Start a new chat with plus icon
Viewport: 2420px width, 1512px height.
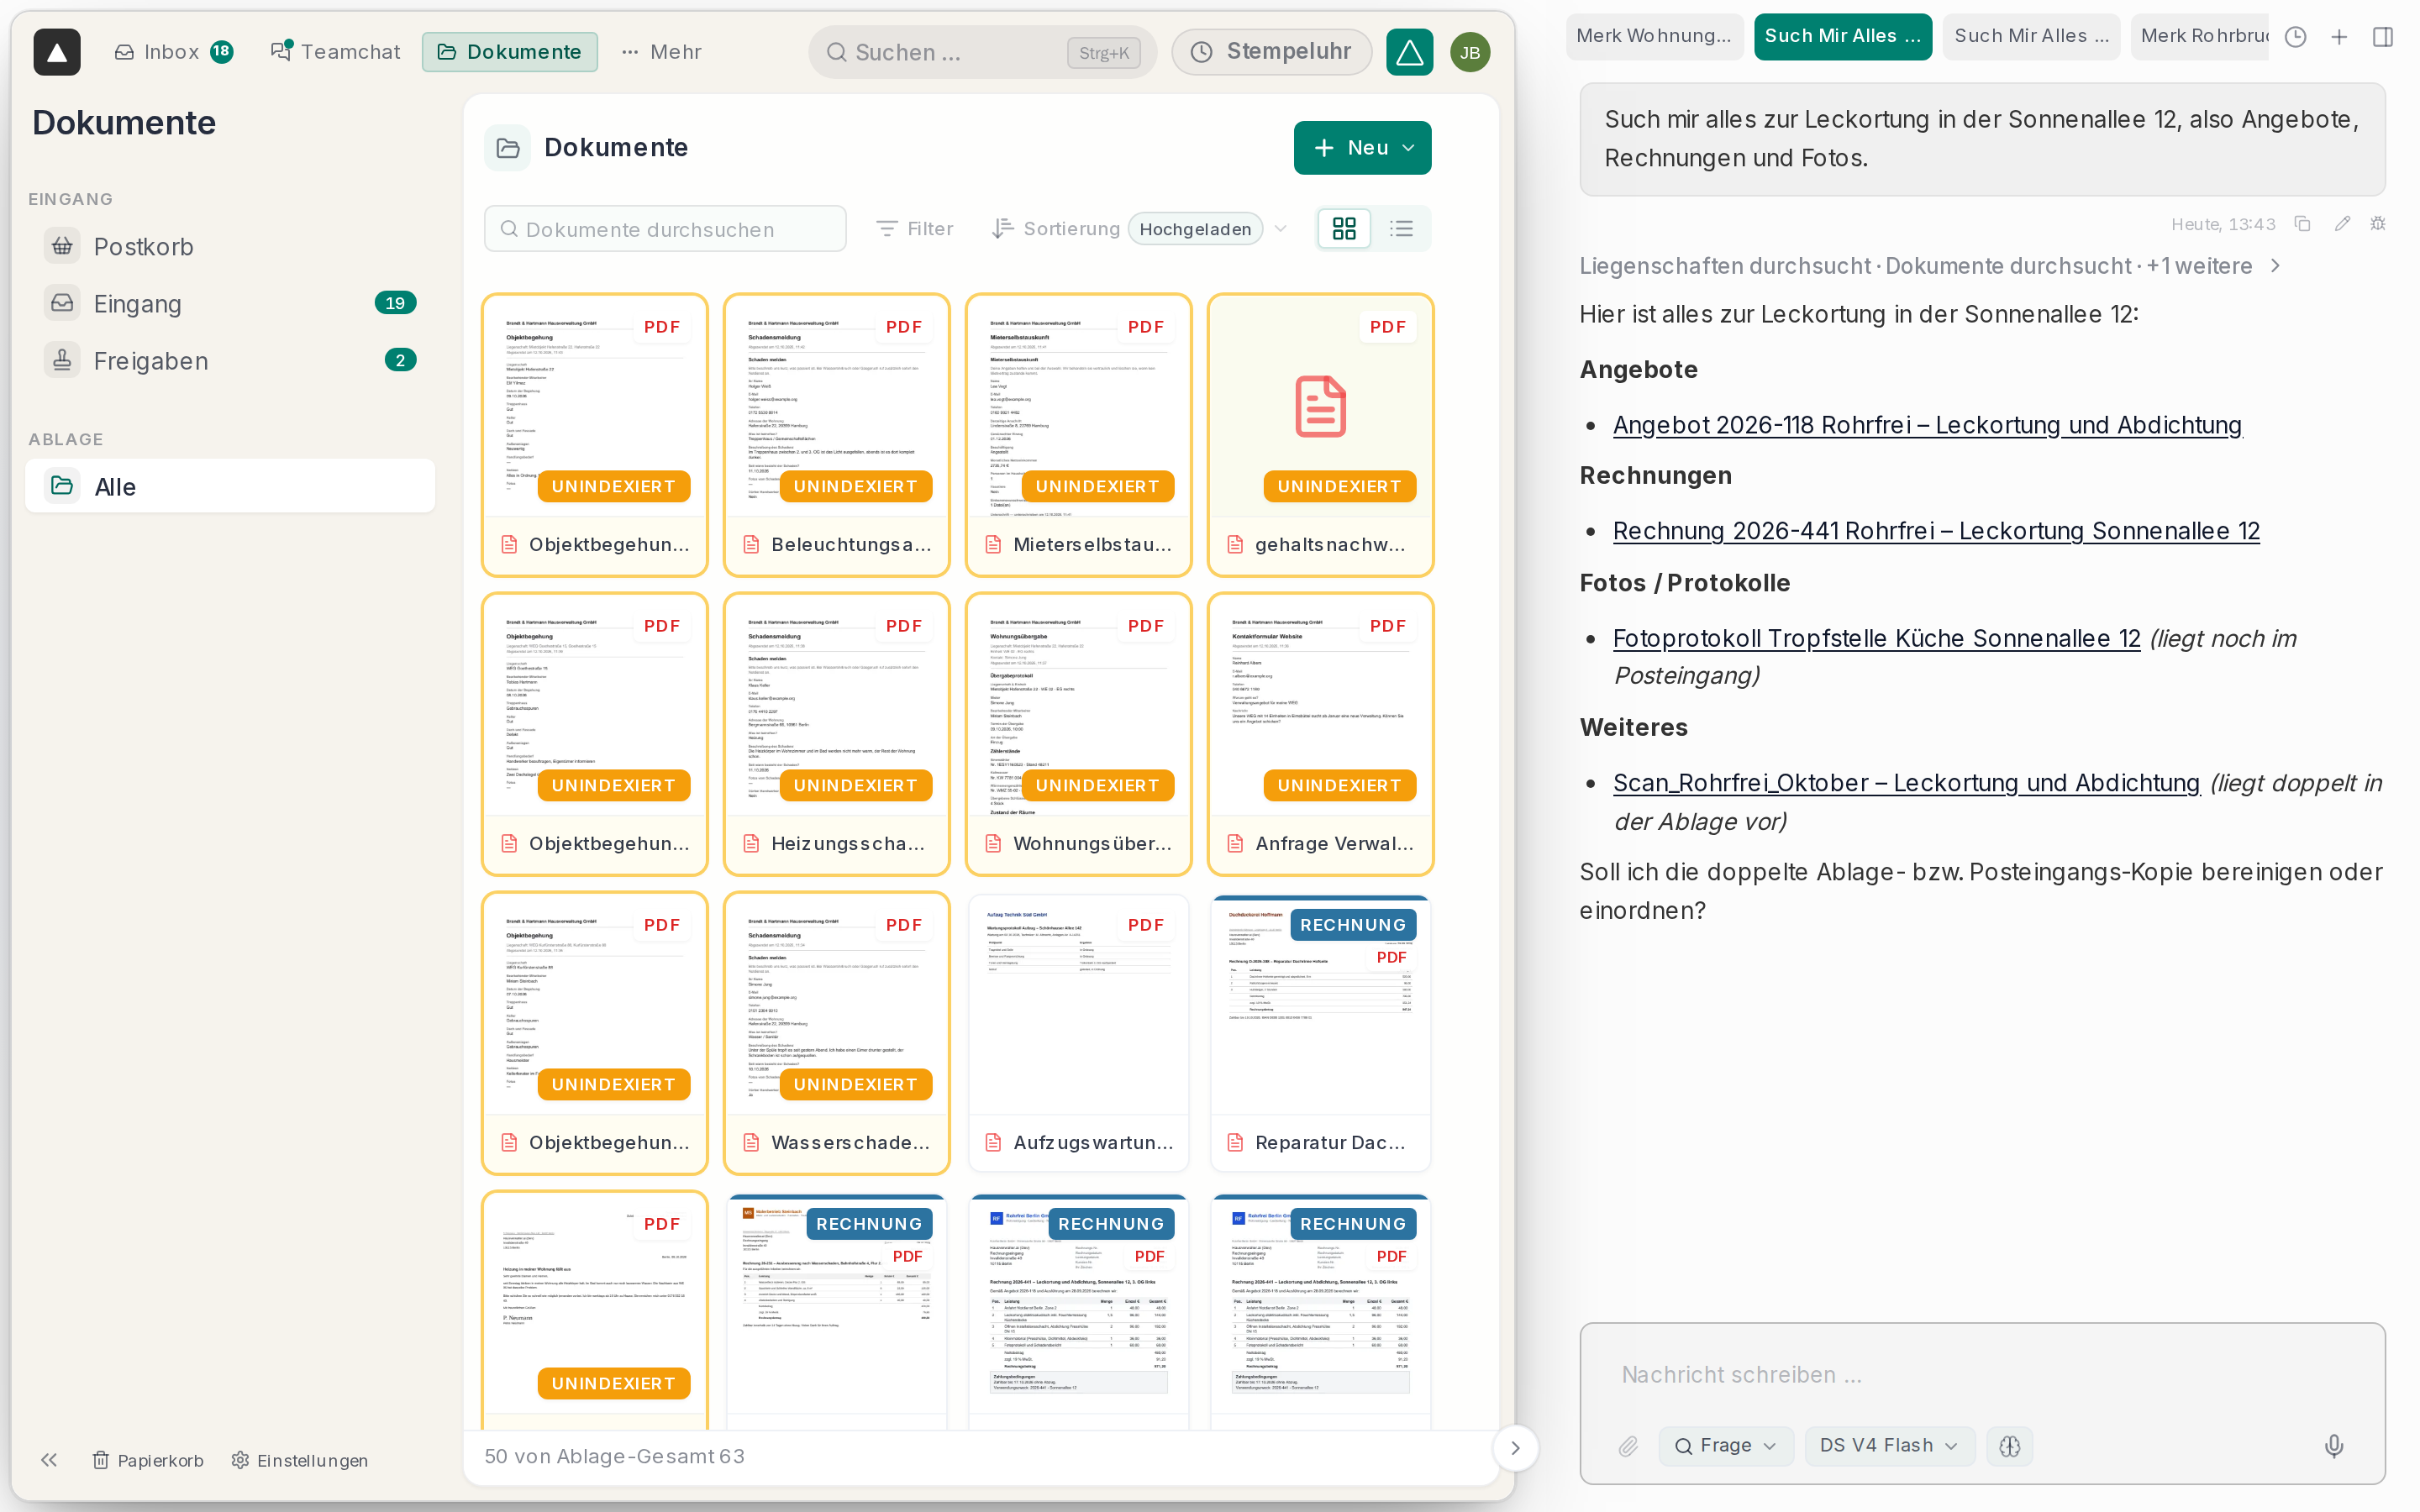(2339, 37)
